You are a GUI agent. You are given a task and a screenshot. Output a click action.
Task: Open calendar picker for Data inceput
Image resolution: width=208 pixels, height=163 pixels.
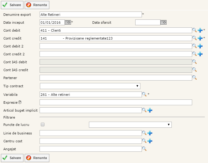pos(68,23)
